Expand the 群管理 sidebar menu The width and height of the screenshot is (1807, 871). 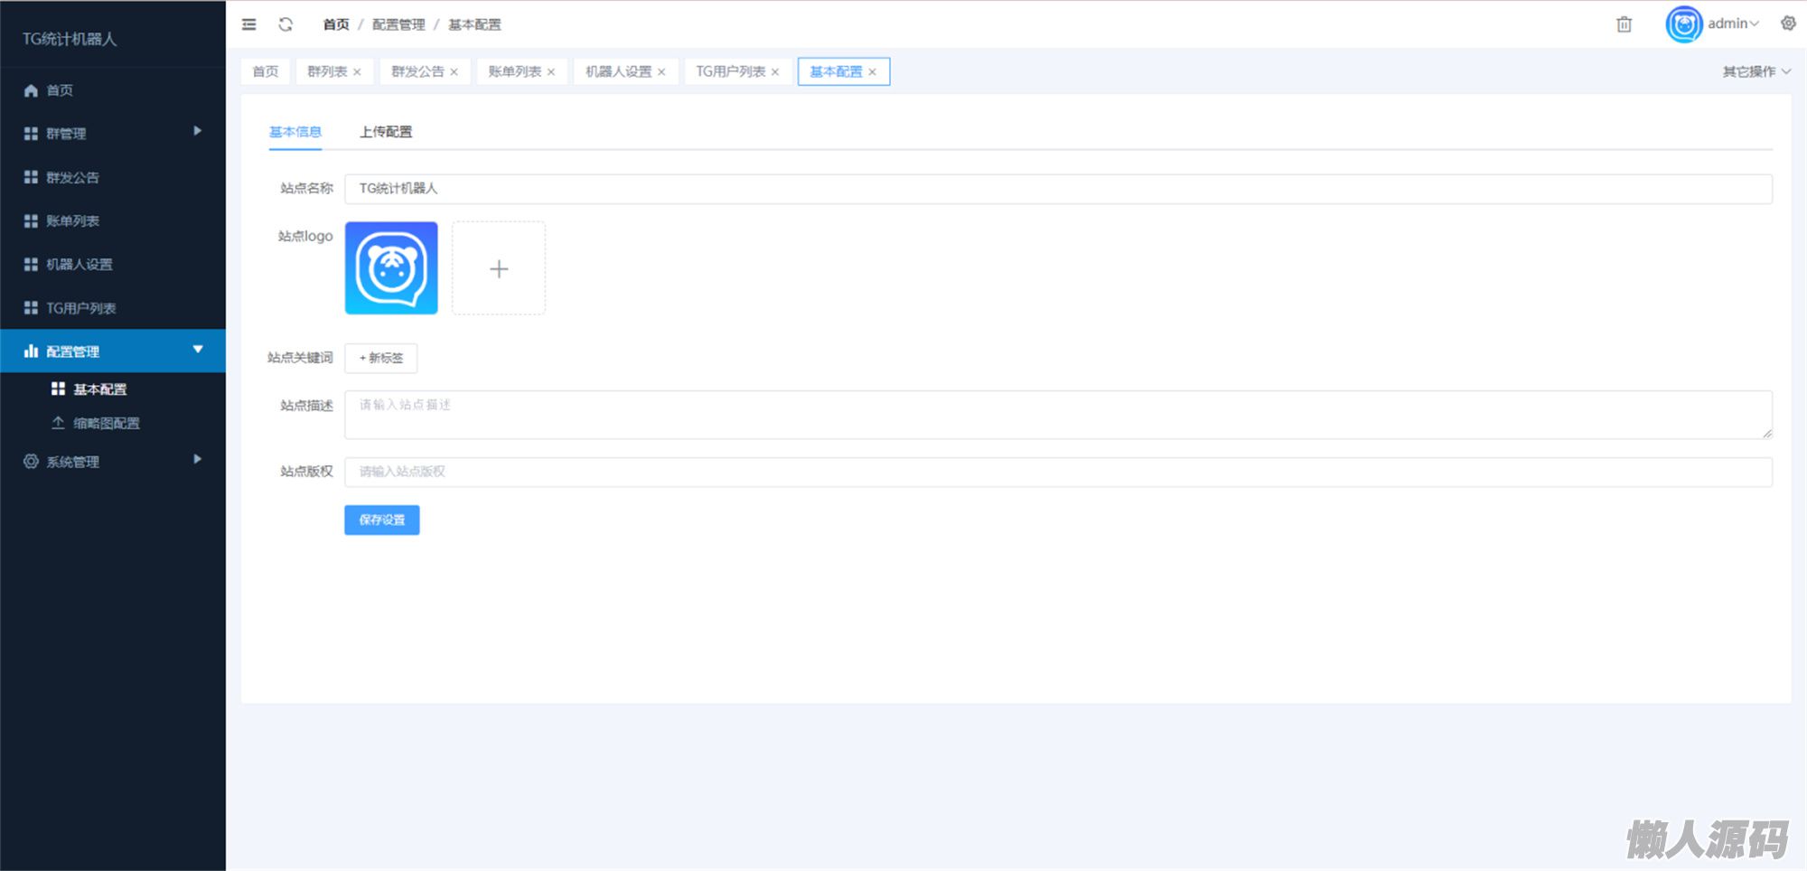[112, 133]
